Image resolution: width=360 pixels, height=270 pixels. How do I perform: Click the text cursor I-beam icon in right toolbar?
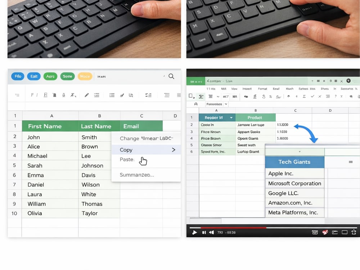click(304, 96)
